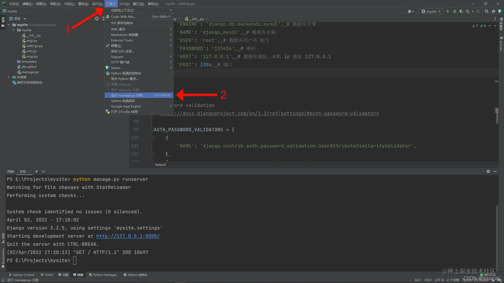The image size is (504, 283).
Task: Open Search Everywhere magnifier
Action: pos(487,11)
